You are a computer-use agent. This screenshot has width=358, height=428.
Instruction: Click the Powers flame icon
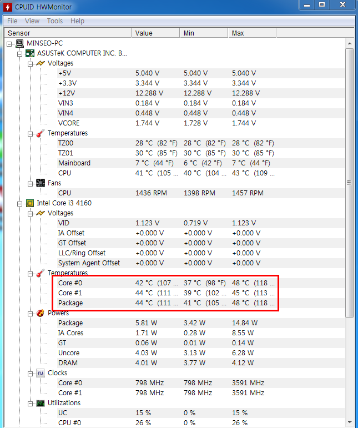tap(41, 313)
